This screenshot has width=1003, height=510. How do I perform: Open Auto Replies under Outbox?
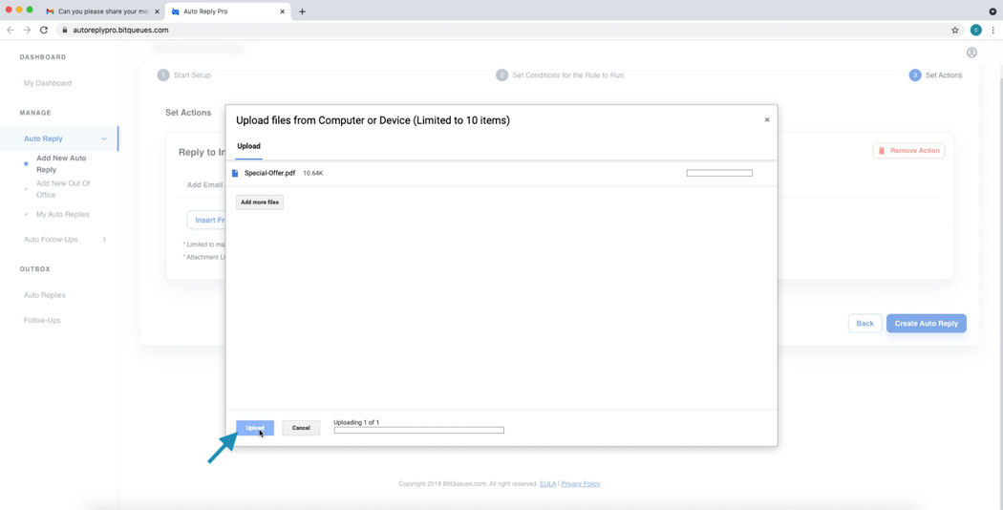45,295
